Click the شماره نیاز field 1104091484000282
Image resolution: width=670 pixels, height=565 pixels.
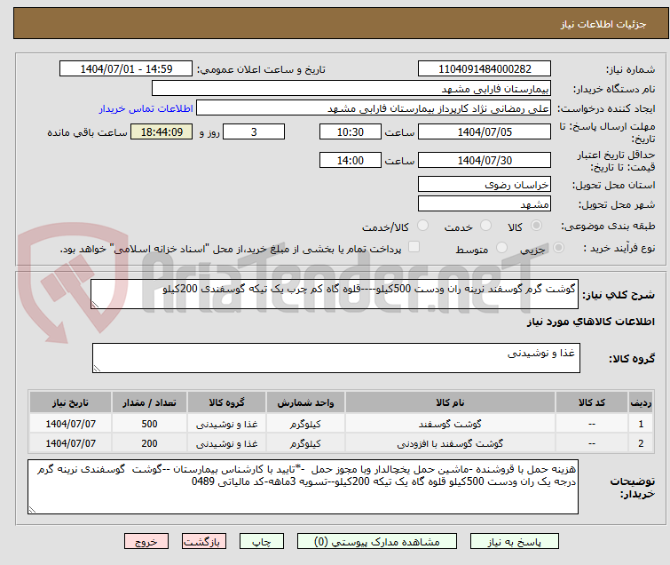pyautogui.click(x=485, y=69)
